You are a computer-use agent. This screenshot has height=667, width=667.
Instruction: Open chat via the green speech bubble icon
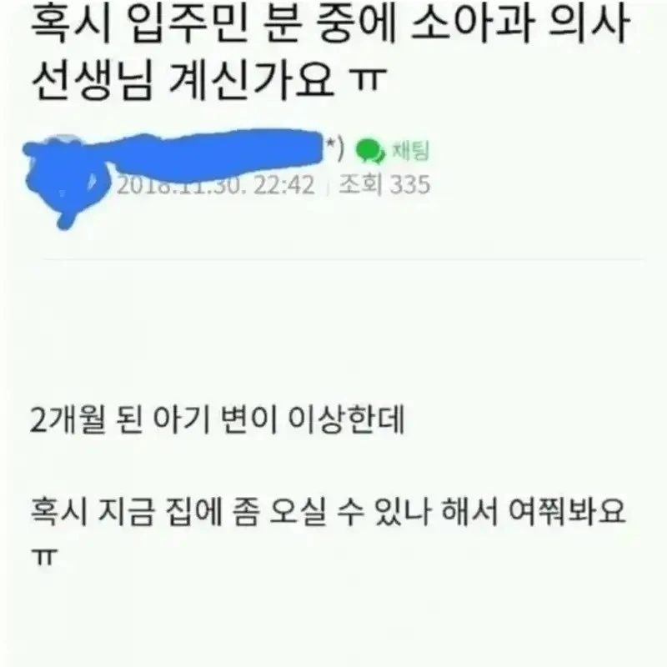pos(370,151)
